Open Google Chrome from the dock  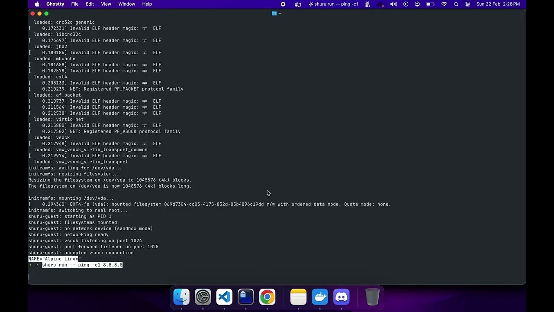point(267,297)
